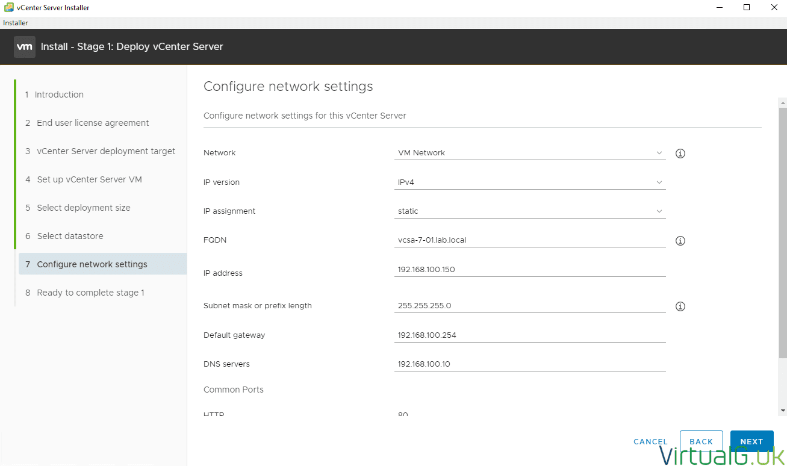The width and height of the screenshot is (787, 466).
Task: Click the info icon beside Subnet mask field
Action: coord(680,306)
